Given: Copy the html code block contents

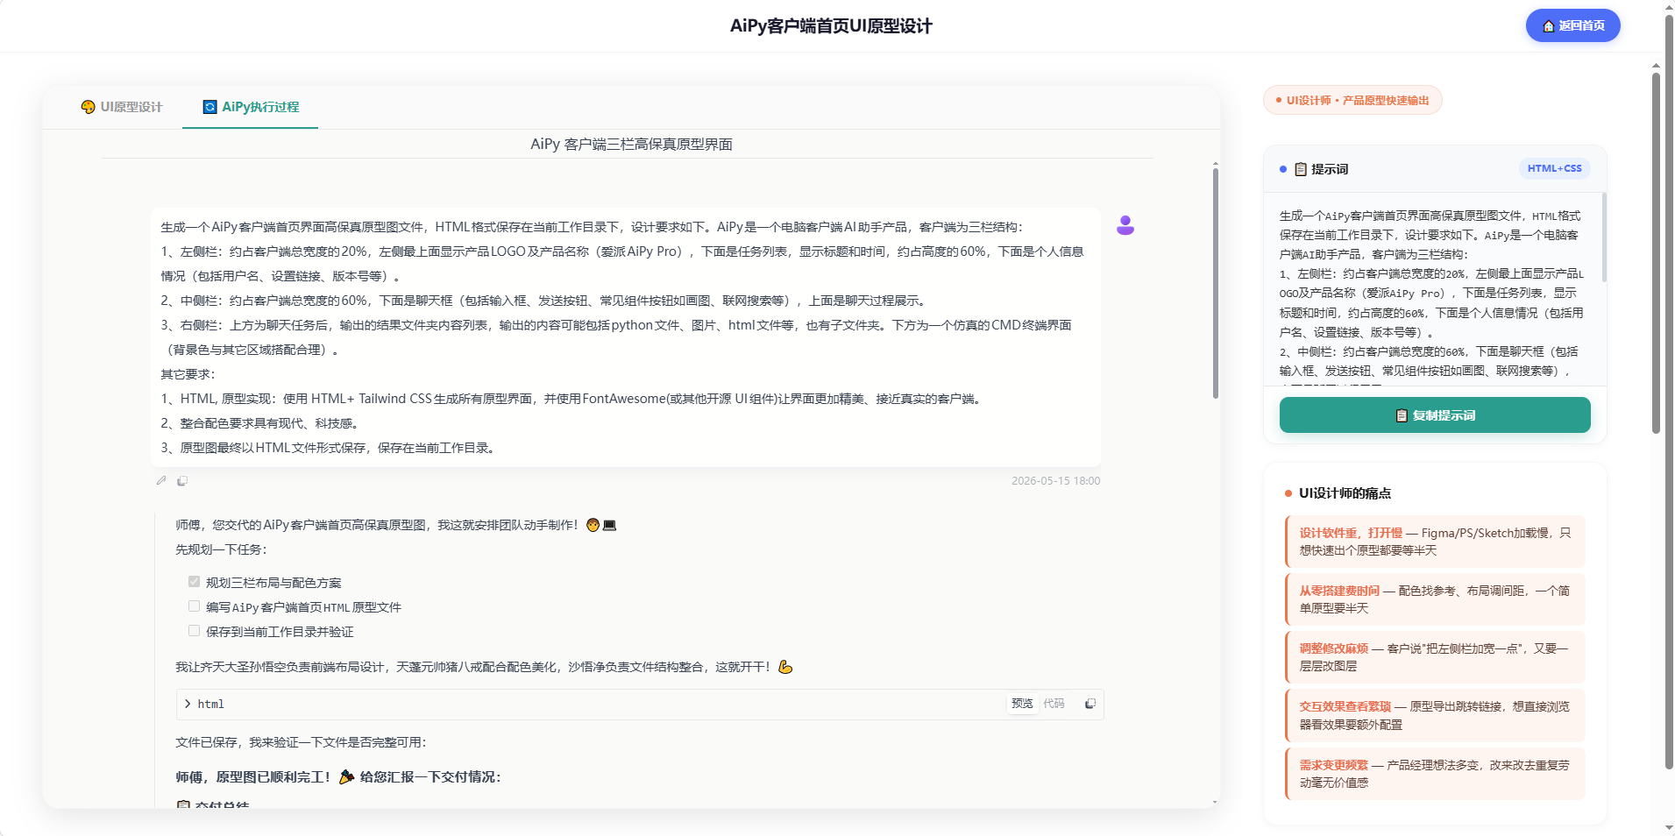Looking at the screenshot, I should 1090,704.
